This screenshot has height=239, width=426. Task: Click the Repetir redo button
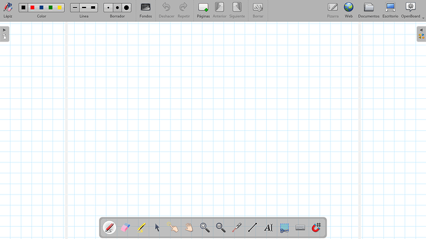click(x=183, y=10)
